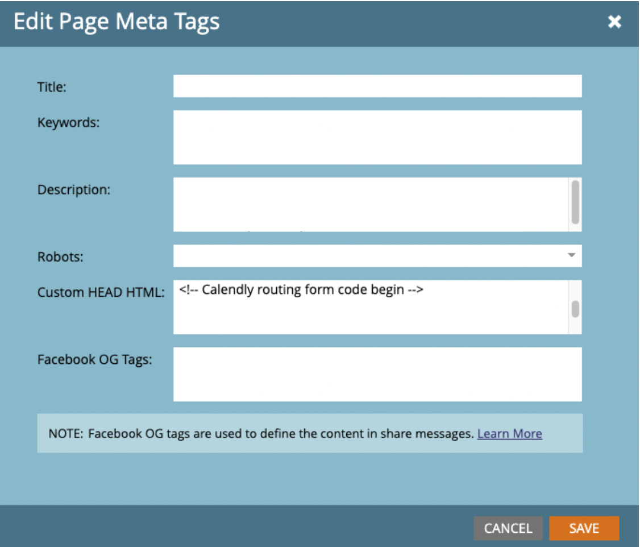Click the "Title:" field label
This screenshot has height=547, width=640.
(52, 87)
